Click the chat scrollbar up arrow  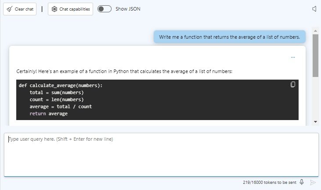click(x=315, y=31)
